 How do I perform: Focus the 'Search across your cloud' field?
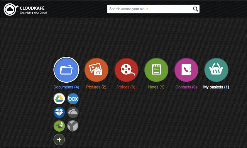(x=153, y=9)
